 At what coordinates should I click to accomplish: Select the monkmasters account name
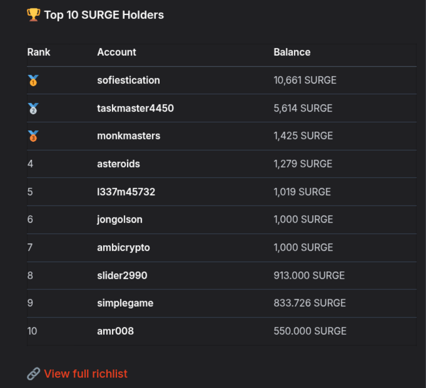tap(129, 136)
